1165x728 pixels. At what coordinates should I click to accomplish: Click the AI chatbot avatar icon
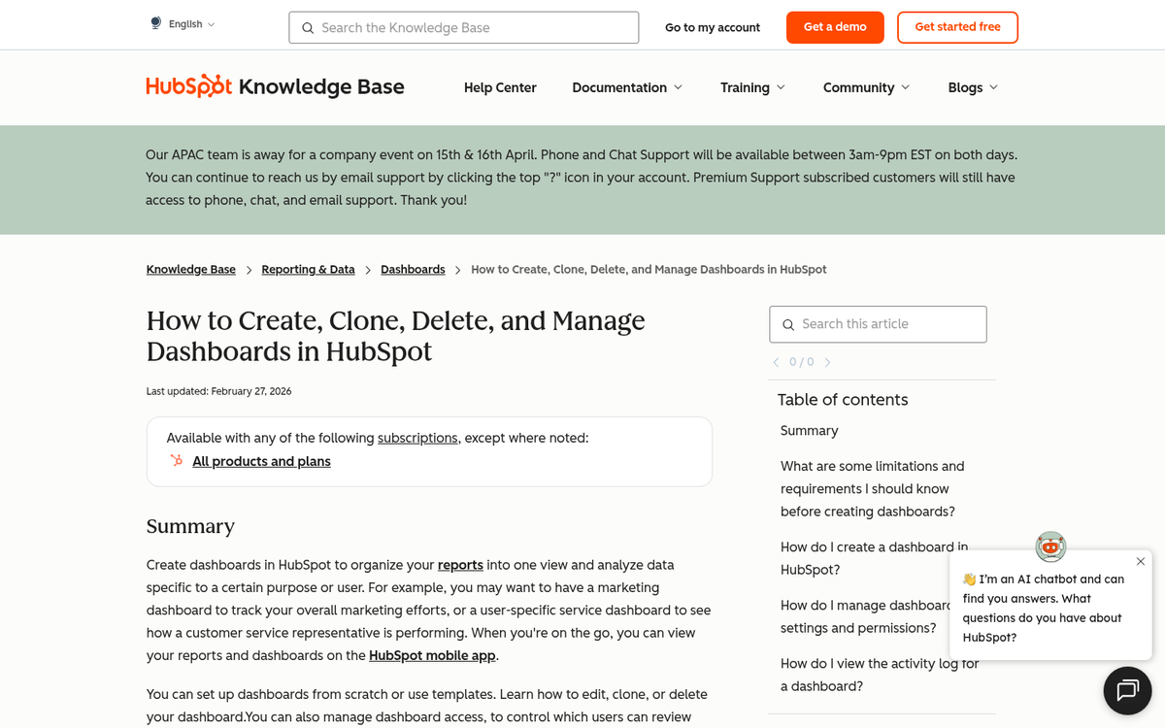pos(1050,546)
